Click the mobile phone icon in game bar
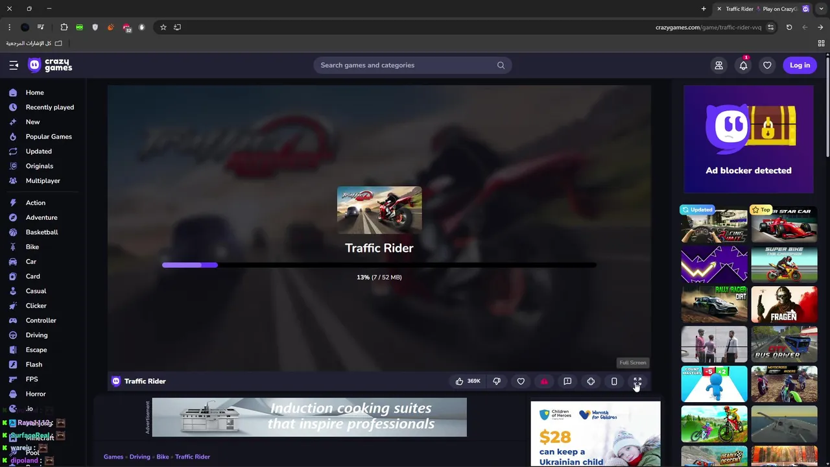Image resolution: width=830 pixels, height=467 pixels. (x=614, y=381)
